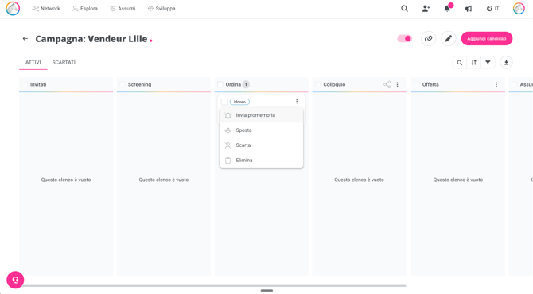This screenshot has width=533, height=294.
Task: Search candidates using board magnifier icon
Action: click(460, 63)
